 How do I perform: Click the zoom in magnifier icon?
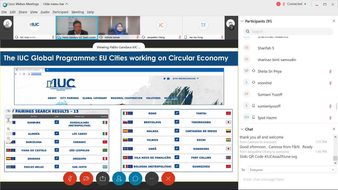[8, 129]
